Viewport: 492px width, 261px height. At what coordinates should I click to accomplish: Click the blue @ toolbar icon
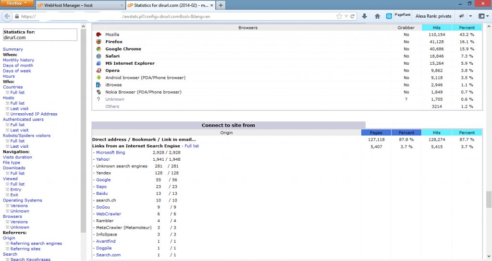click(389, 16)
